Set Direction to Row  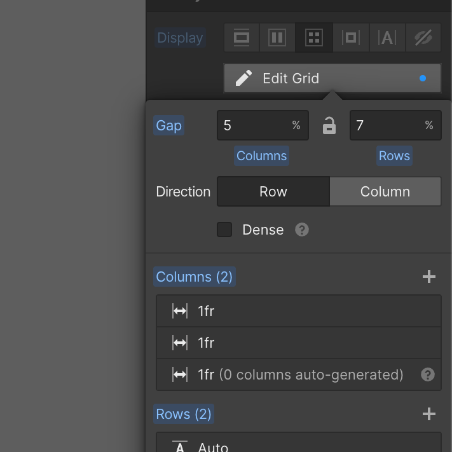click(273, 192)
